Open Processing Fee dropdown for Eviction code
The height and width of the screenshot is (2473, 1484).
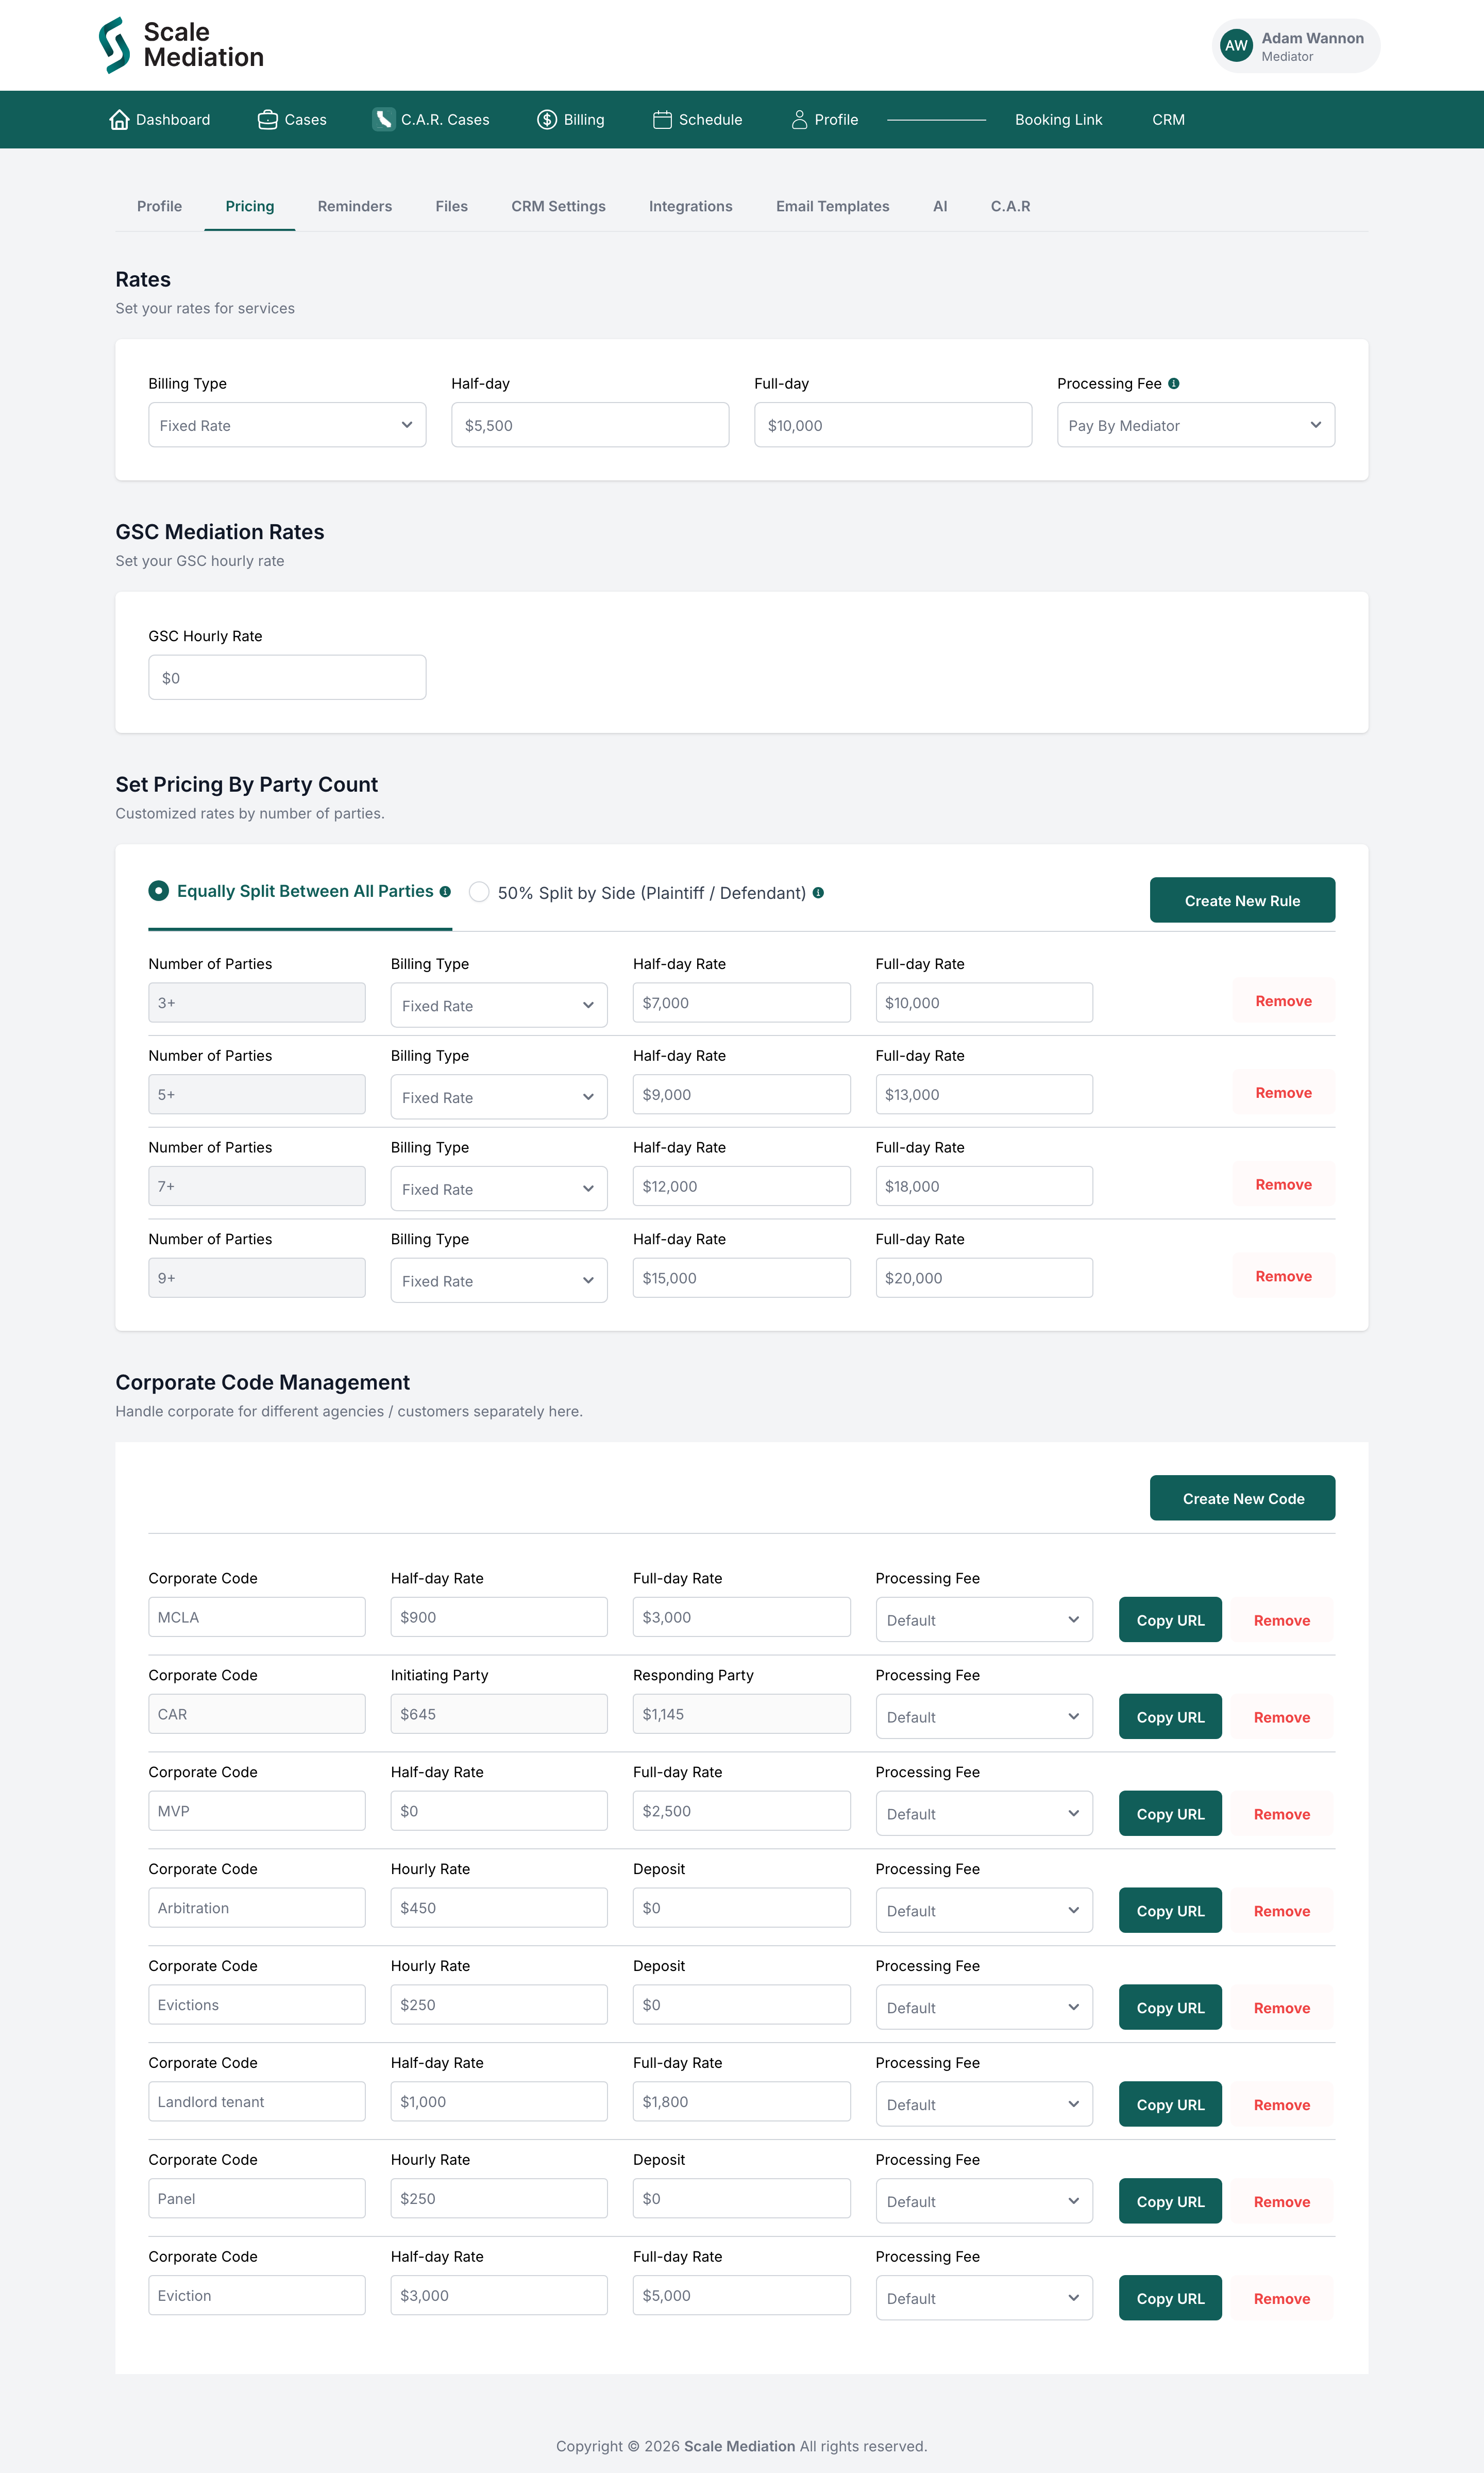click(984, 2298)
